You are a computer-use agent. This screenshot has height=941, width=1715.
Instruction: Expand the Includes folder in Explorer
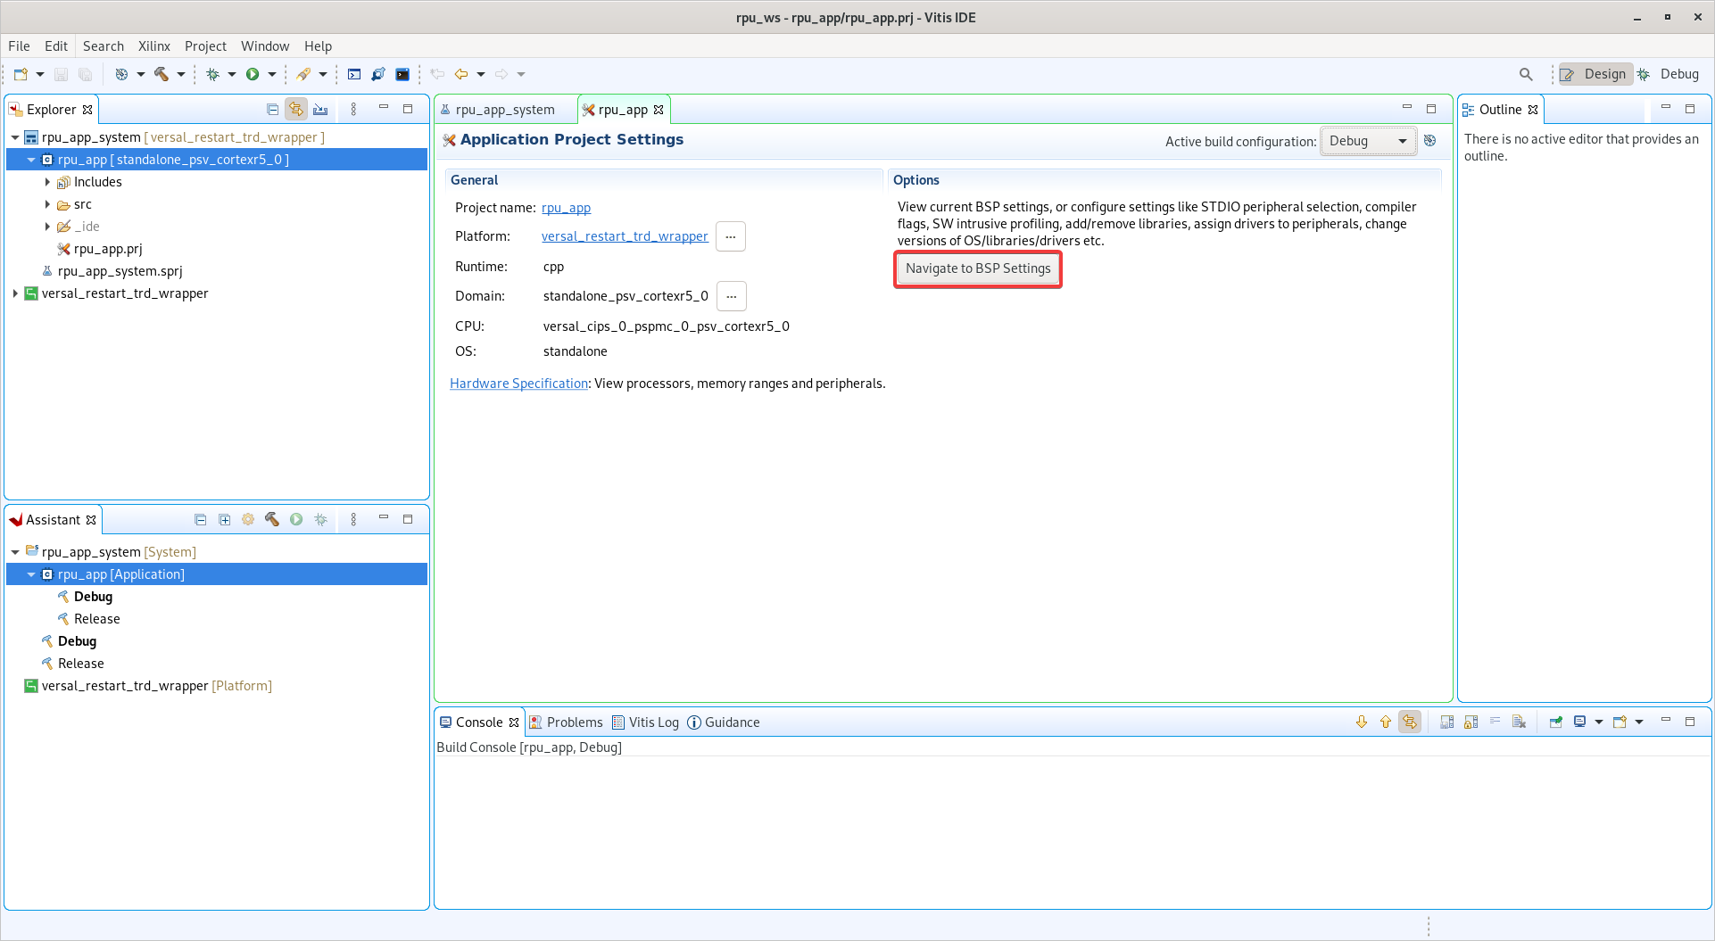(x=47, y=182)
